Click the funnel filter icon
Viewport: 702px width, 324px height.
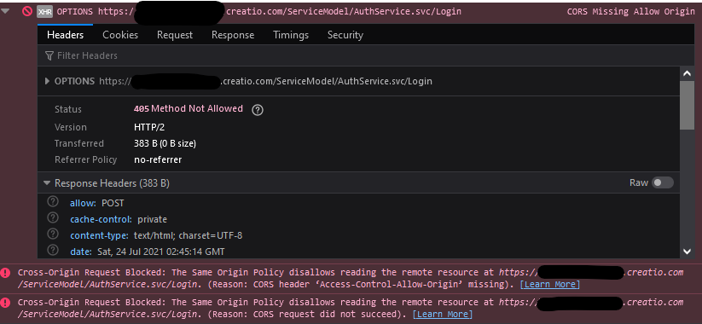pyautogui.click(x=49, y=55)
